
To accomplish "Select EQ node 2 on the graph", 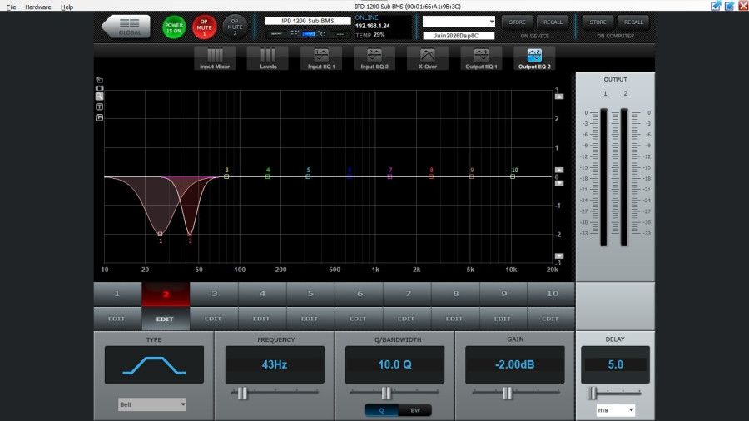I will click(190, 234).
